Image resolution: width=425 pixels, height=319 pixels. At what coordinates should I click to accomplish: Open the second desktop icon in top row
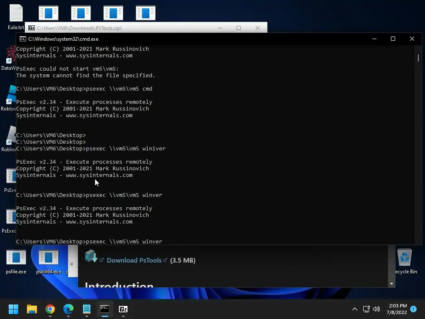click(x=49, y=13)
